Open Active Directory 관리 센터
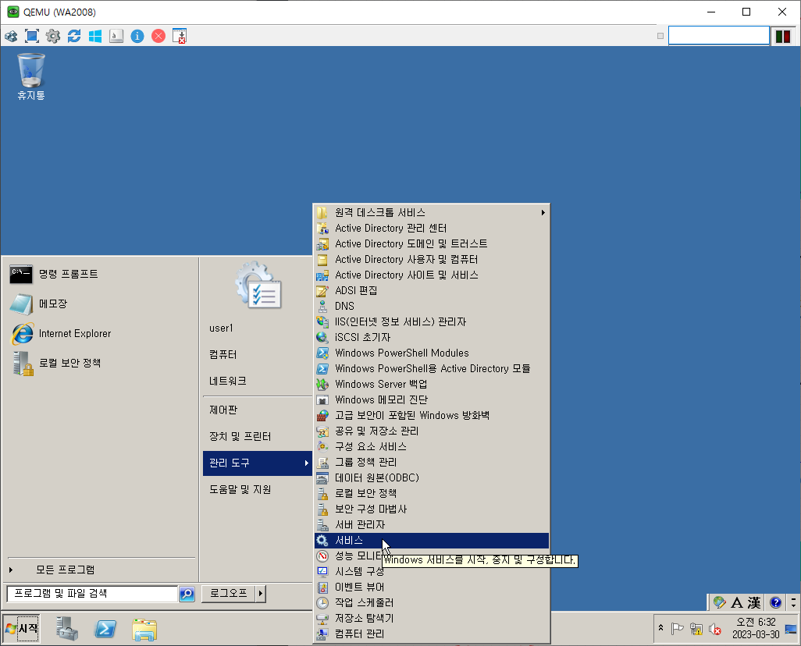The height and width of the screenshot is (646, 801). click(432, 229)
